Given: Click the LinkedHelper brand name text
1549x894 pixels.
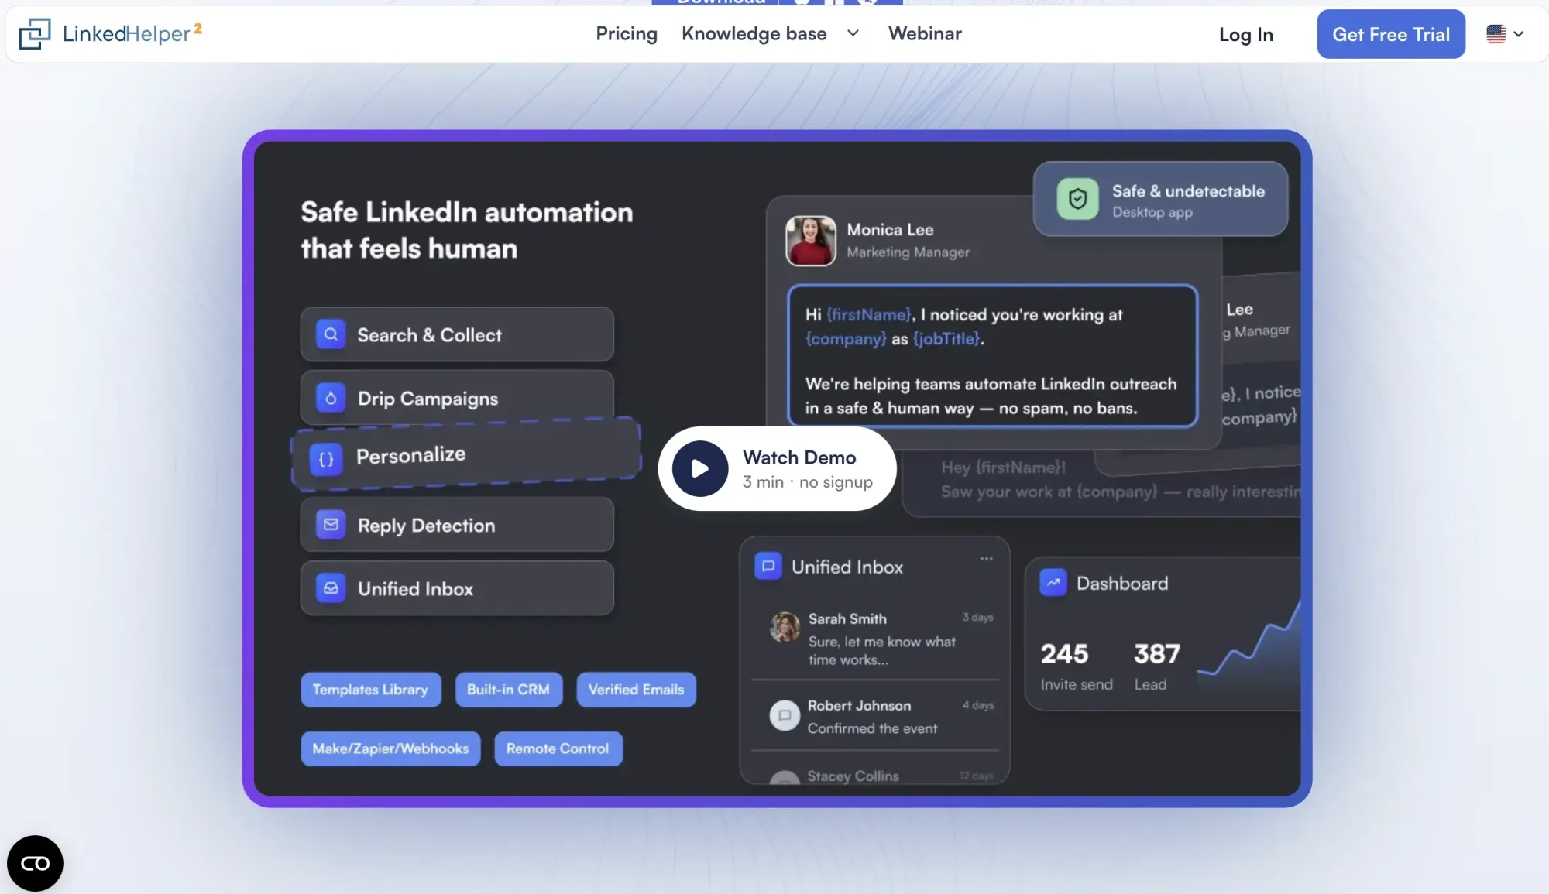Looking at the screenshot, I should [x=126, y=33].
